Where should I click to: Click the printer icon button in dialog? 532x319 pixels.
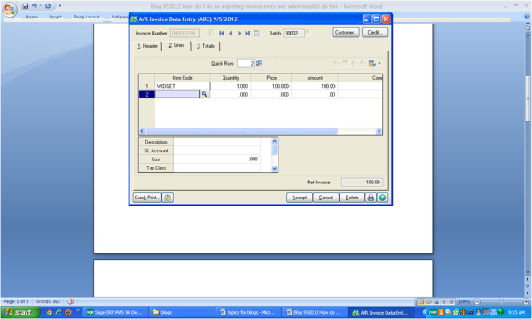click(x=371, y=198)
